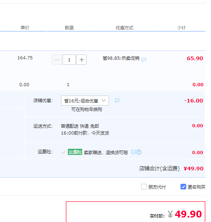Toggle the 运费险 checkbox
The width and height of the screenshot is (211, 222).
(x=64, y=152)
